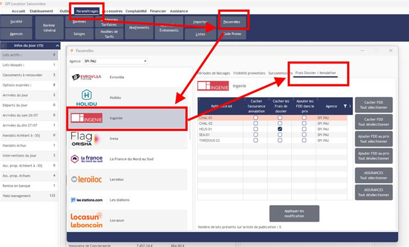Click the Les stations.com logo

[87, 200]
